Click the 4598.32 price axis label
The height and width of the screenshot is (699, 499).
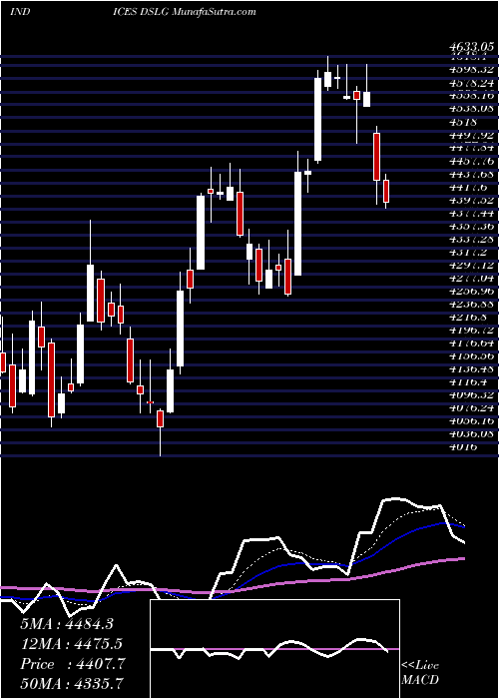(x=472, y=70)
